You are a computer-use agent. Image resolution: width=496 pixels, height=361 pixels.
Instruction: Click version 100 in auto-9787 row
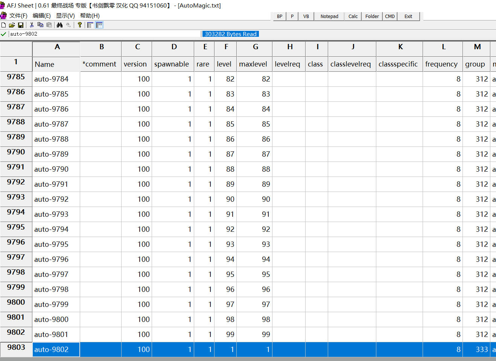137,124
